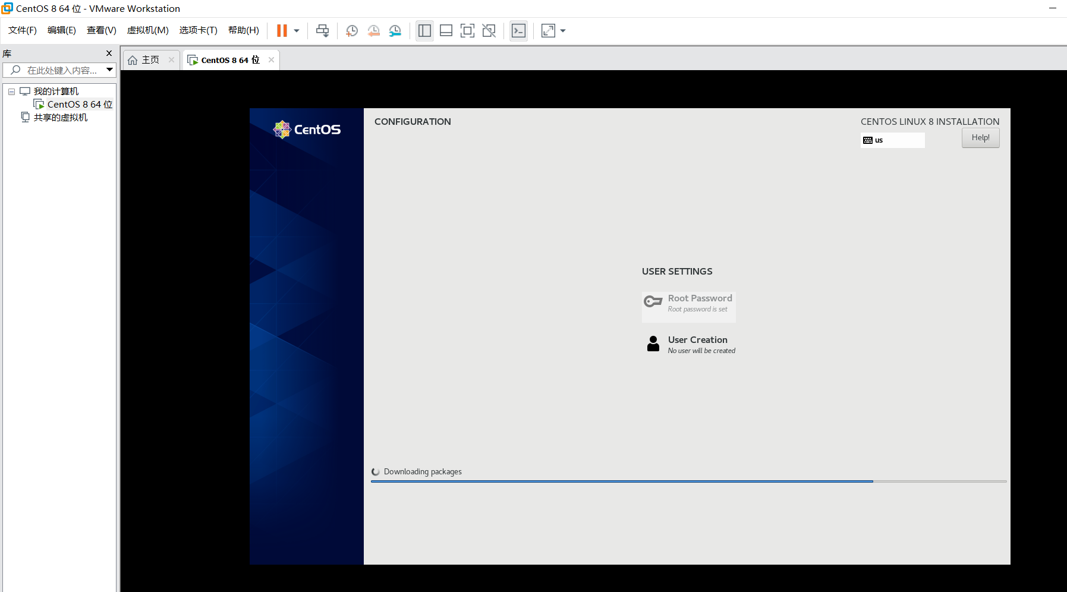
Task: Click the home icon on the 主页 tab
Action: pos(133,60)
